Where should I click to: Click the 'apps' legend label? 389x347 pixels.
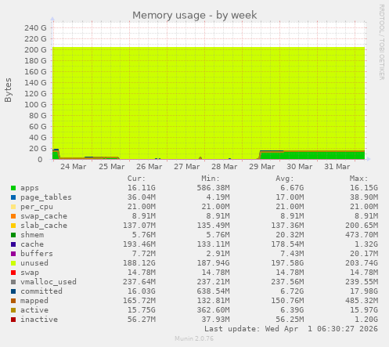click(30, 188)
